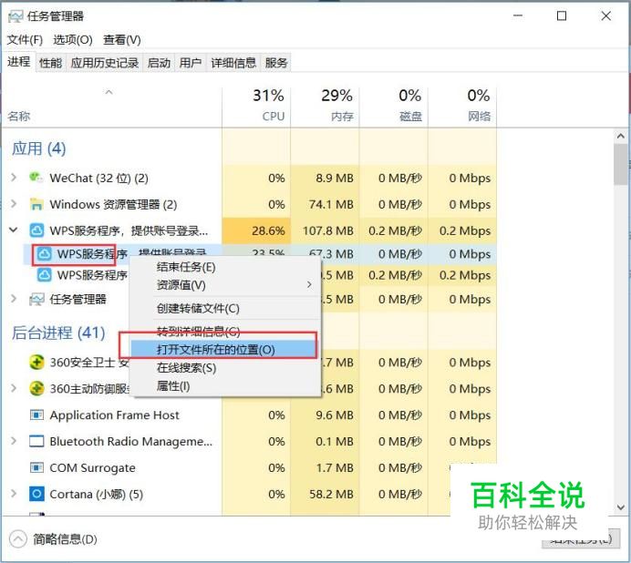Open the 选项(O) menu
The width and height of the screenshot is (631, 563).
(x=73, y=39)
